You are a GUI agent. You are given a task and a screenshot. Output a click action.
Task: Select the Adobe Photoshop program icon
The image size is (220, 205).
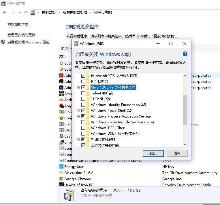61,87
